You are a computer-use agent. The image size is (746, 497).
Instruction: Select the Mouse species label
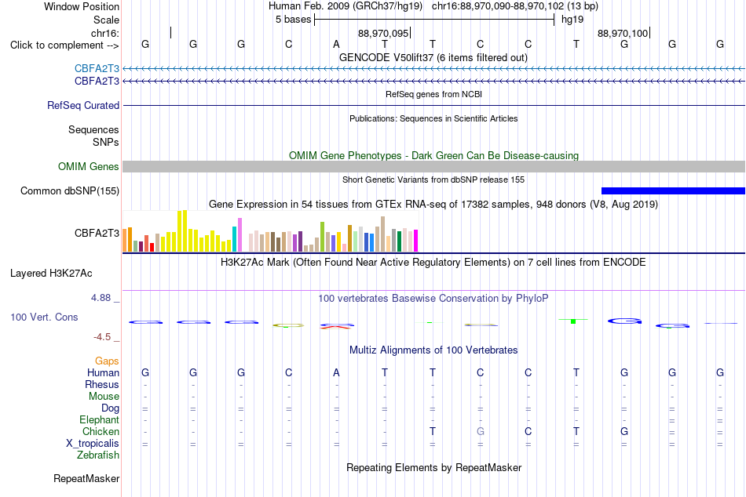(104, 397)
